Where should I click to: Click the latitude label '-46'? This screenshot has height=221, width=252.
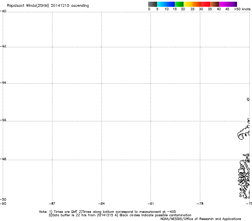pyautogui.click(x=3, y=120)
